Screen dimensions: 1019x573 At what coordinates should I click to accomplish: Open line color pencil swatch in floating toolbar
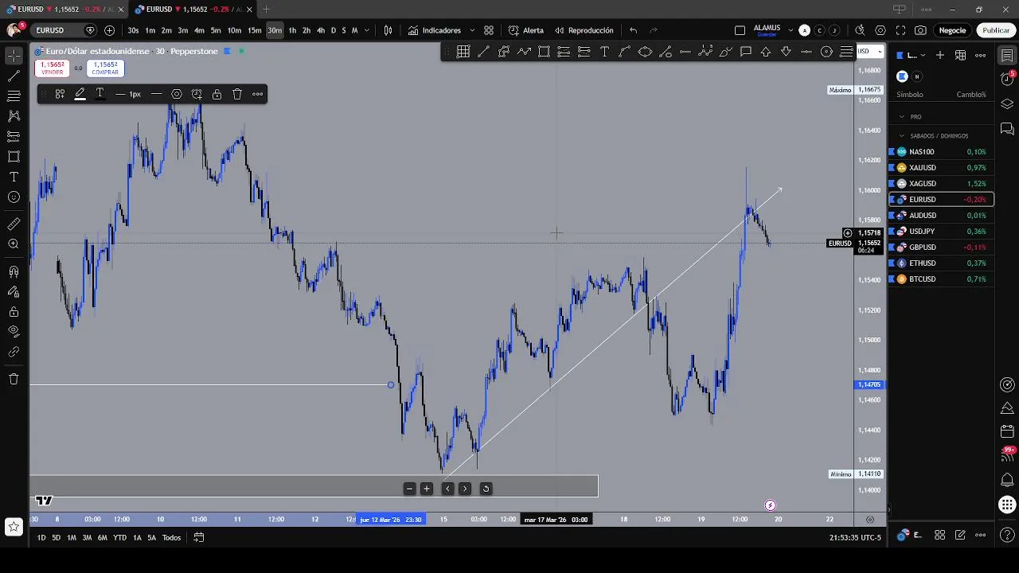click(80, 94)
